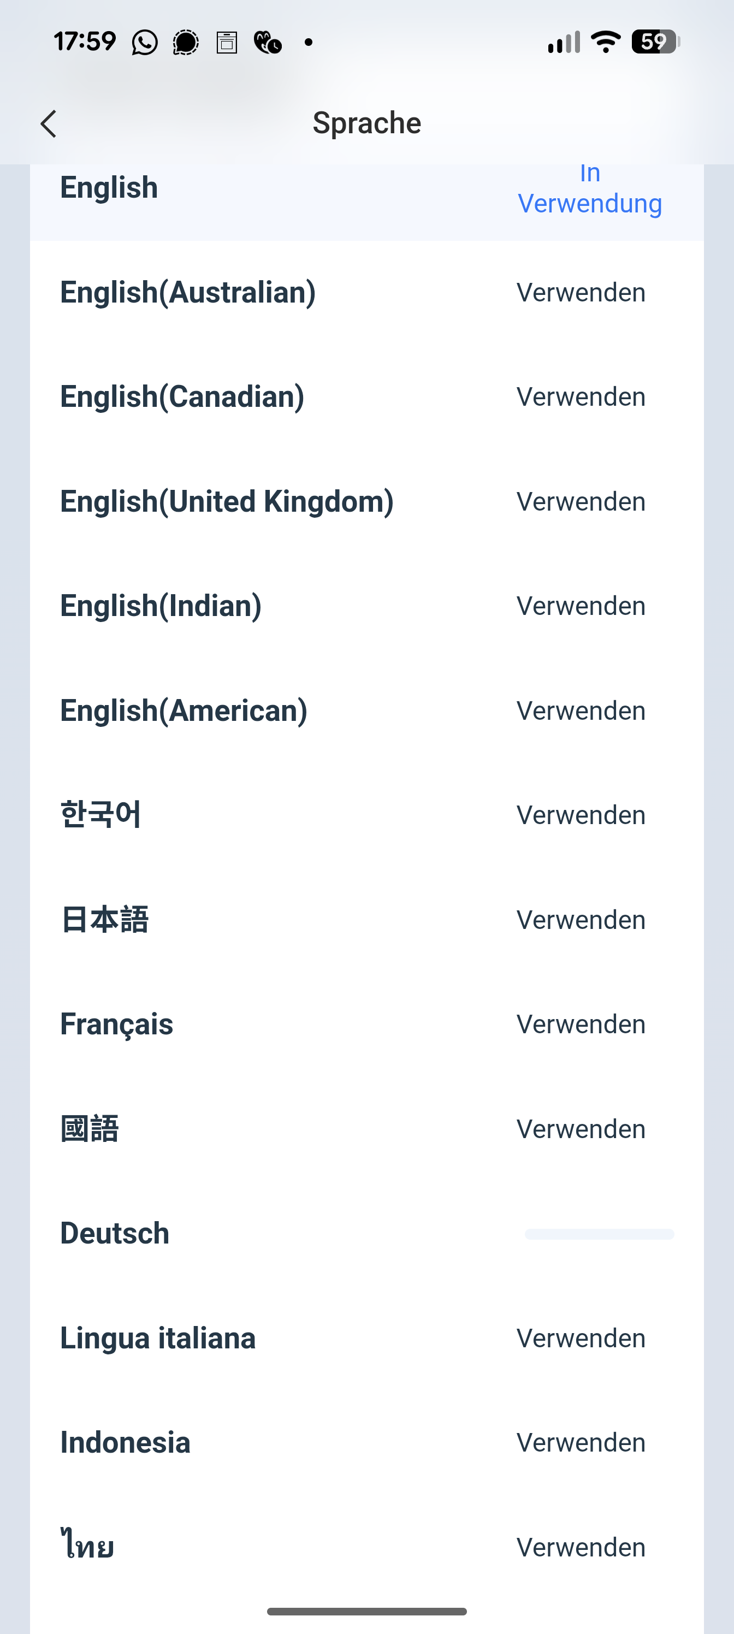Tap the cellular signal bars icon

click(x=564, y=42)
